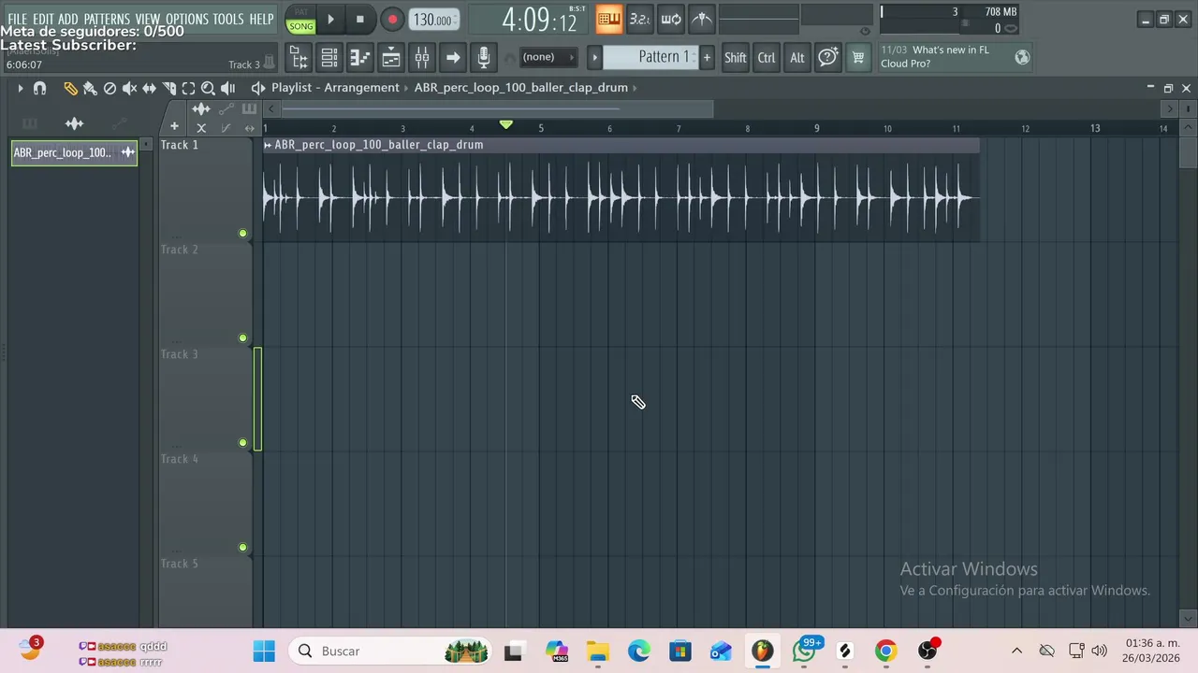
Task: Click the arrow (tempo tapper) toolbar icon
Action: click(453, 58)
